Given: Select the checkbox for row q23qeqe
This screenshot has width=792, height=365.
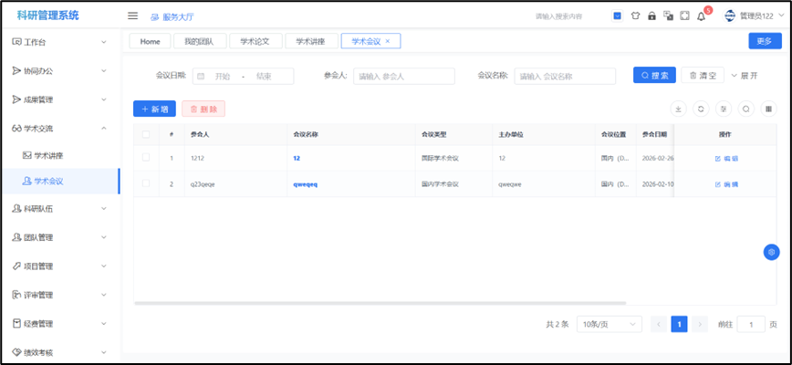Looking at the screenshot, I should (146, 183).
